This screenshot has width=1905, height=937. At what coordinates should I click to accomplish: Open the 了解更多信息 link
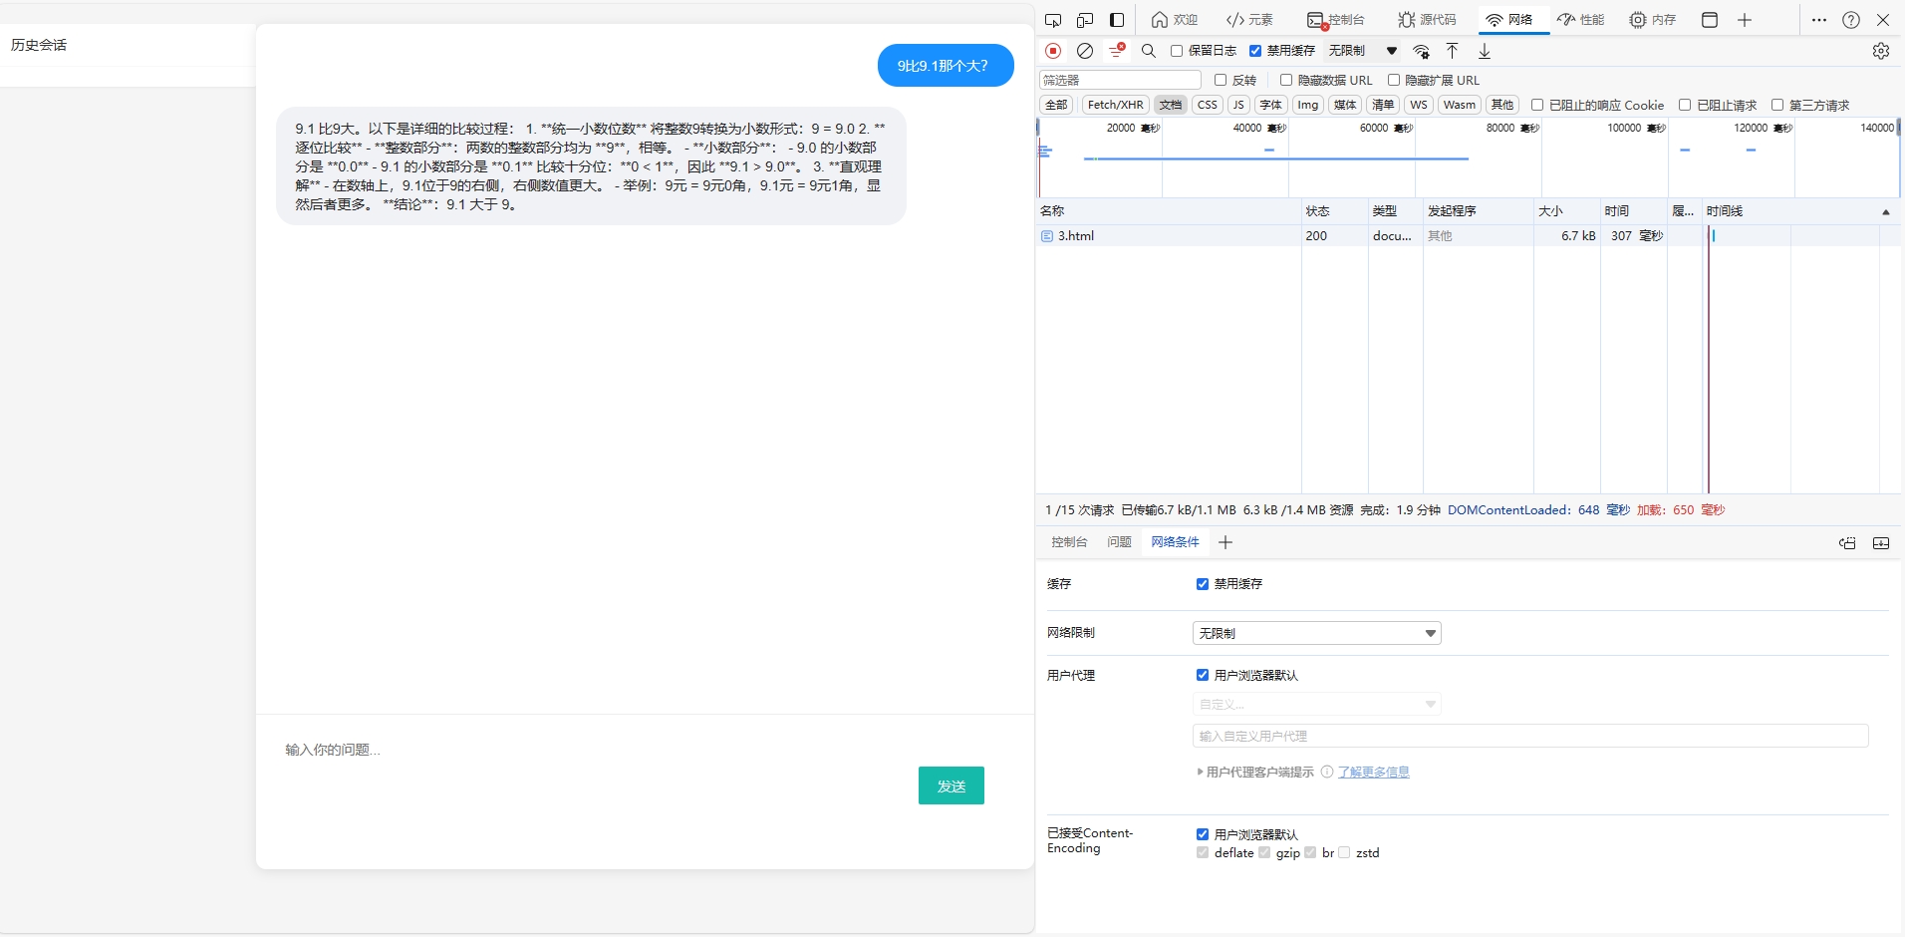coord(1373,772)
